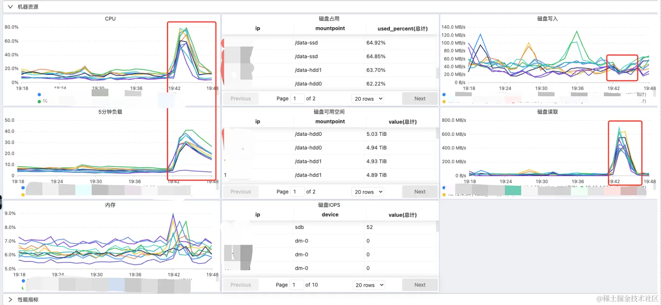Open the 内存 panel title
This screenshot has width=661, height=305.
coord(110,205)
